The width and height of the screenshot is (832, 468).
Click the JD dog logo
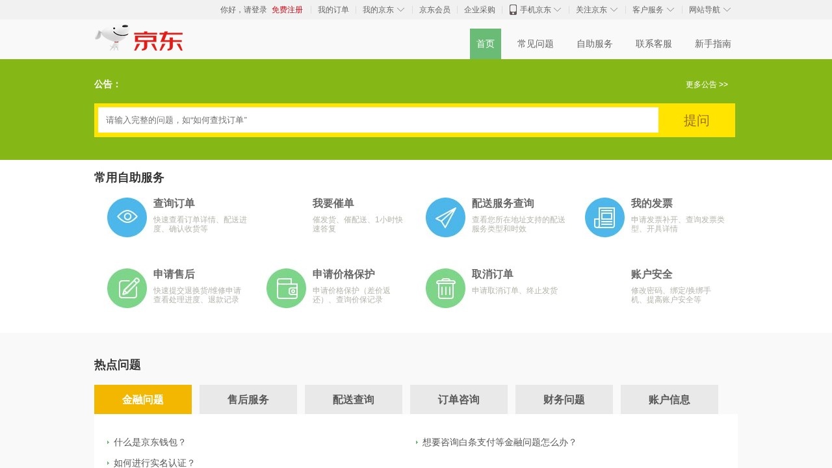pyautogui.click(x=139, y=38)
